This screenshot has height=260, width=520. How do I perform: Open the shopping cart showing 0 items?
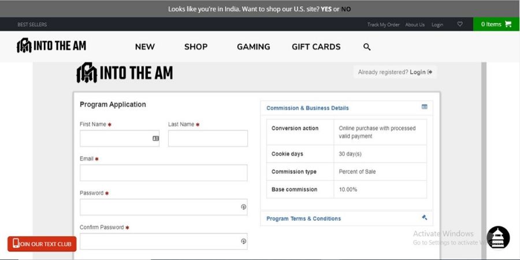coord(496,24)
